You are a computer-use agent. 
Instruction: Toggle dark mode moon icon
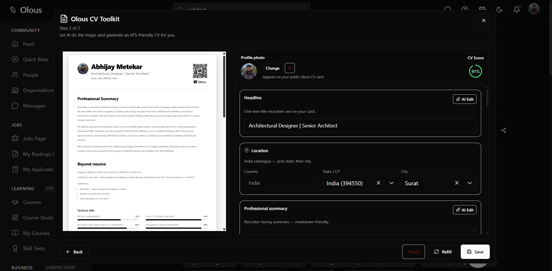point(500,9)
